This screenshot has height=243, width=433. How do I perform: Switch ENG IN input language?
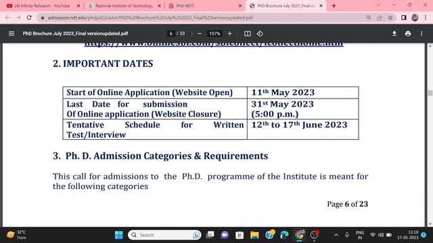click(x=359, y=235)
